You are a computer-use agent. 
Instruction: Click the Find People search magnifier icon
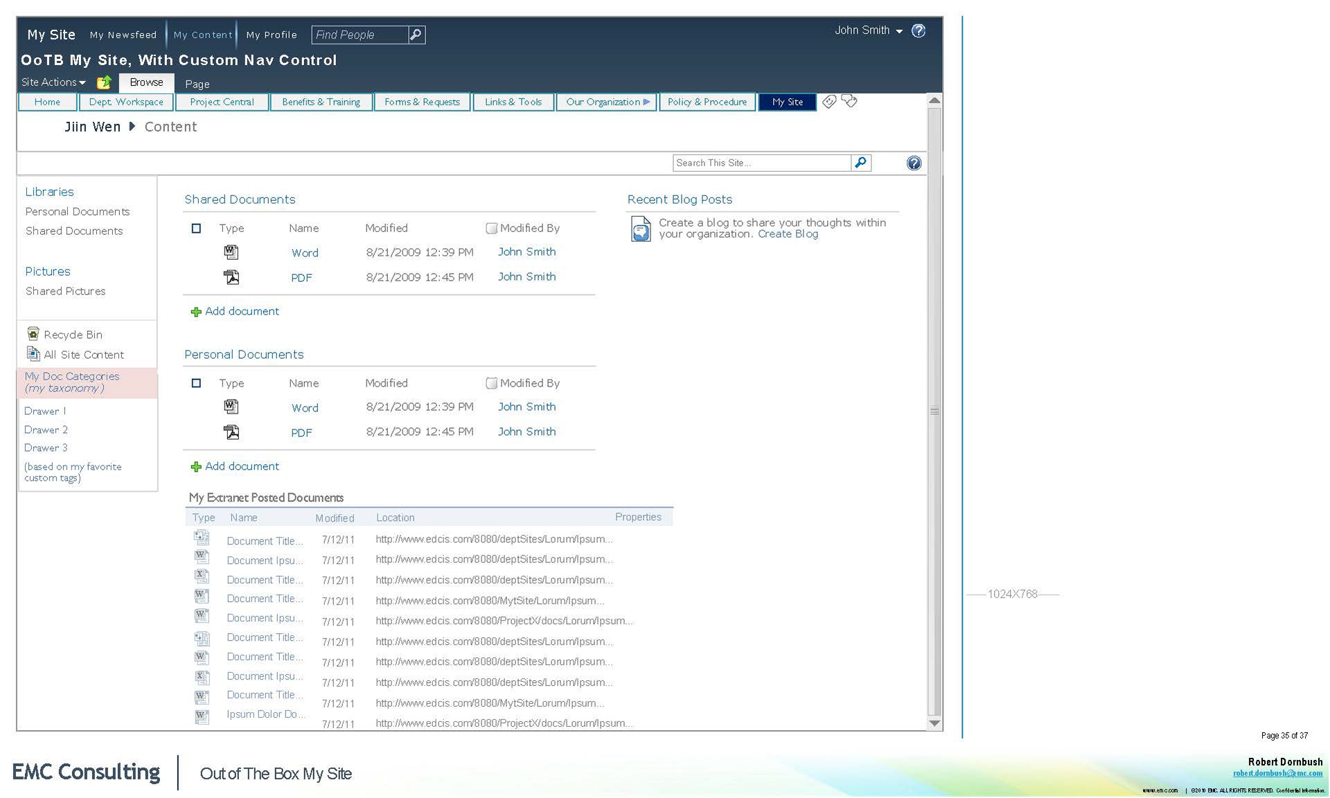click(416, 35)
